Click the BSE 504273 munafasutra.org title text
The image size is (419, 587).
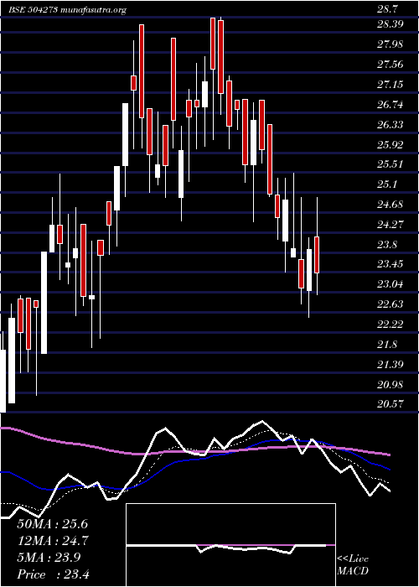(x=67, y=10)
